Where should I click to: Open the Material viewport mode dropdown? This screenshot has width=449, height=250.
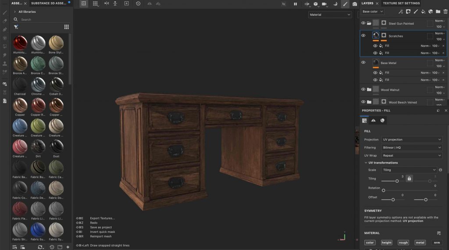pos(330,15)
